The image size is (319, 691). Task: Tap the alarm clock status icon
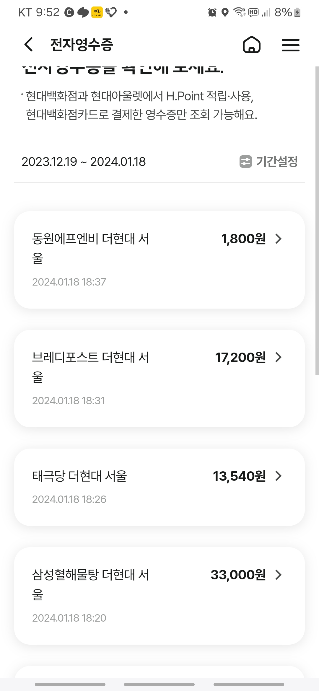click(x=212, y=12)
